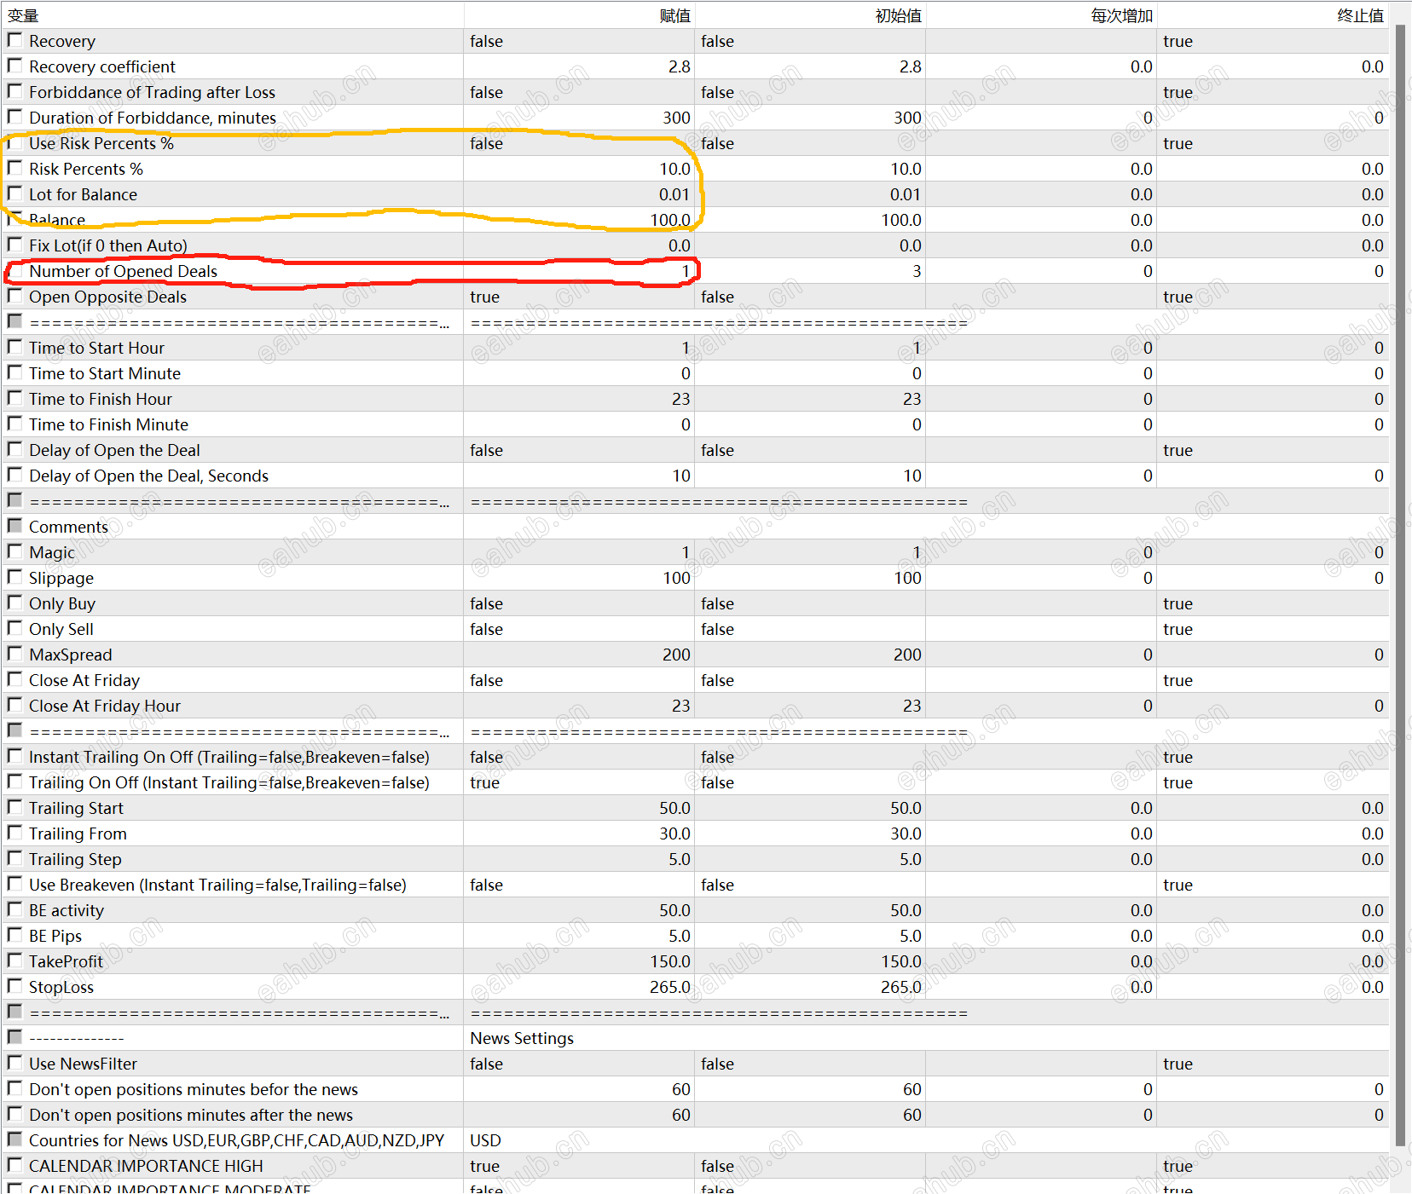This screenshot has width=1412, height=1194.
Task: Edit the StopLoss value 265.0
Action: [x=580, y=987]
